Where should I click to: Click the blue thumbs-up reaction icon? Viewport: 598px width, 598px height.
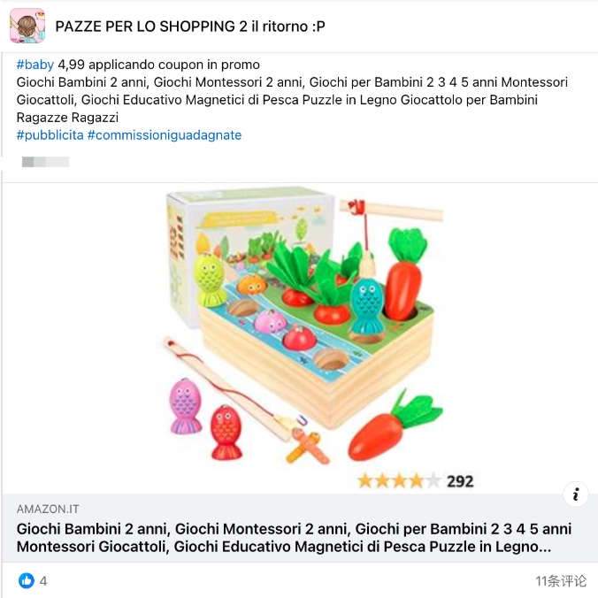coord(27,581)
